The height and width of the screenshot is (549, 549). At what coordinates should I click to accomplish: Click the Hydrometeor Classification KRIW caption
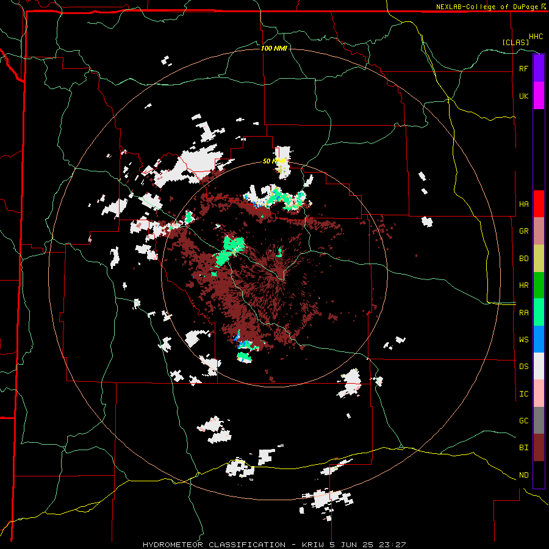(x=274, y=545)
